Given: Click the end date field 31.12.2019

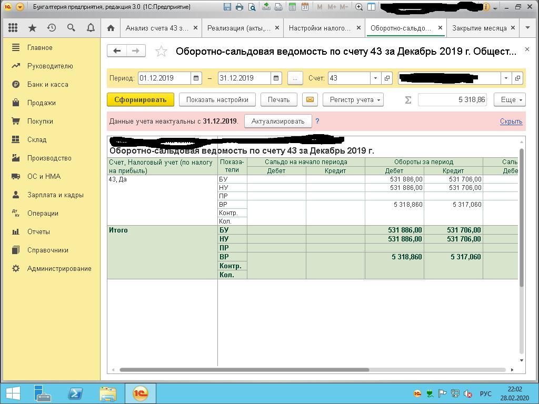Looking at the screenshot, I should pos(244,78).
